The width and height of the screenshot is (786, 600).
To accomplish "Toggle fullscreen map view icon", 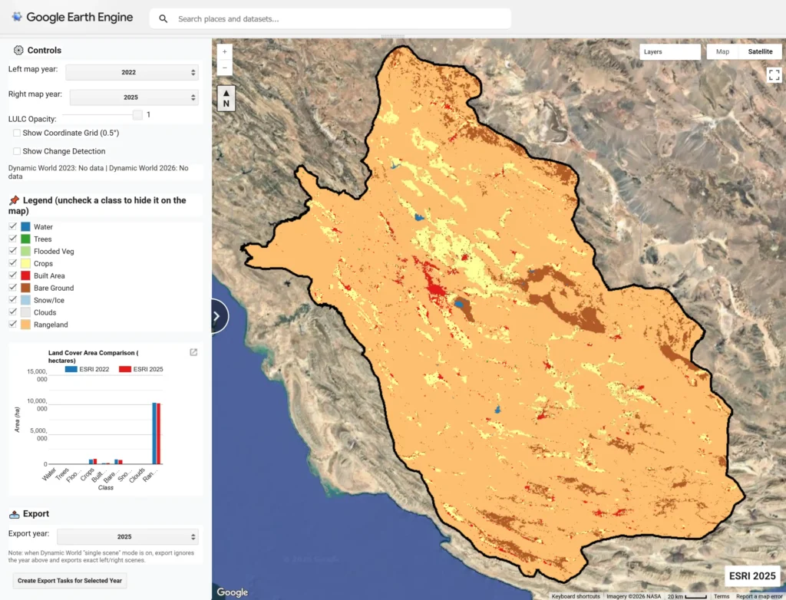I will 774,75.
